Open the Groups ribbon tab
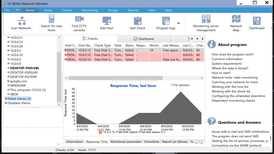The width and height of the screenshot is (274, 154). click(113, 10)
